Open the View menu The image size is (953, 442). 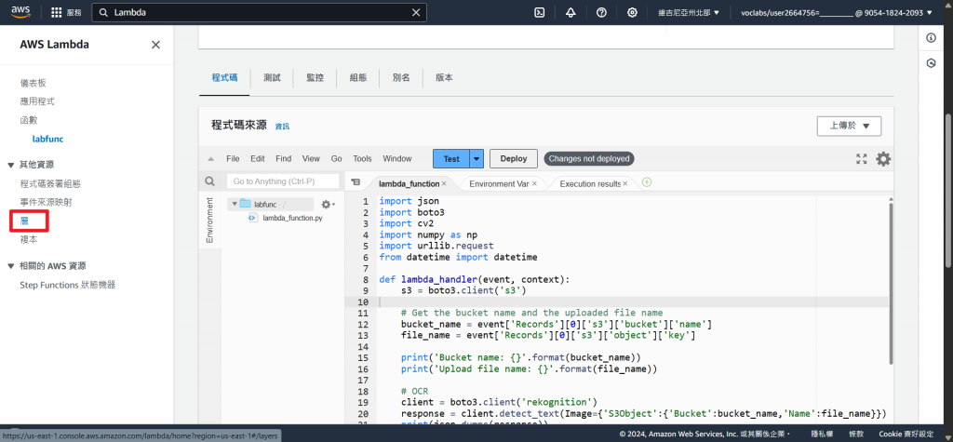coord(311,159)
